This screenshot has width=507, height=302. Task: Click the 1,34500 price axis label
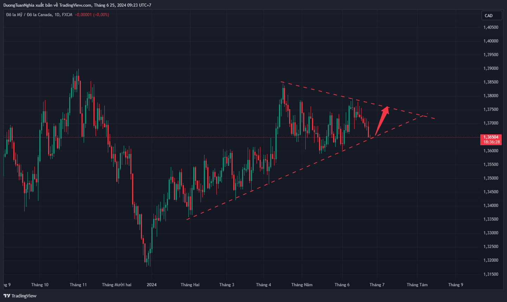pos(491,192)
